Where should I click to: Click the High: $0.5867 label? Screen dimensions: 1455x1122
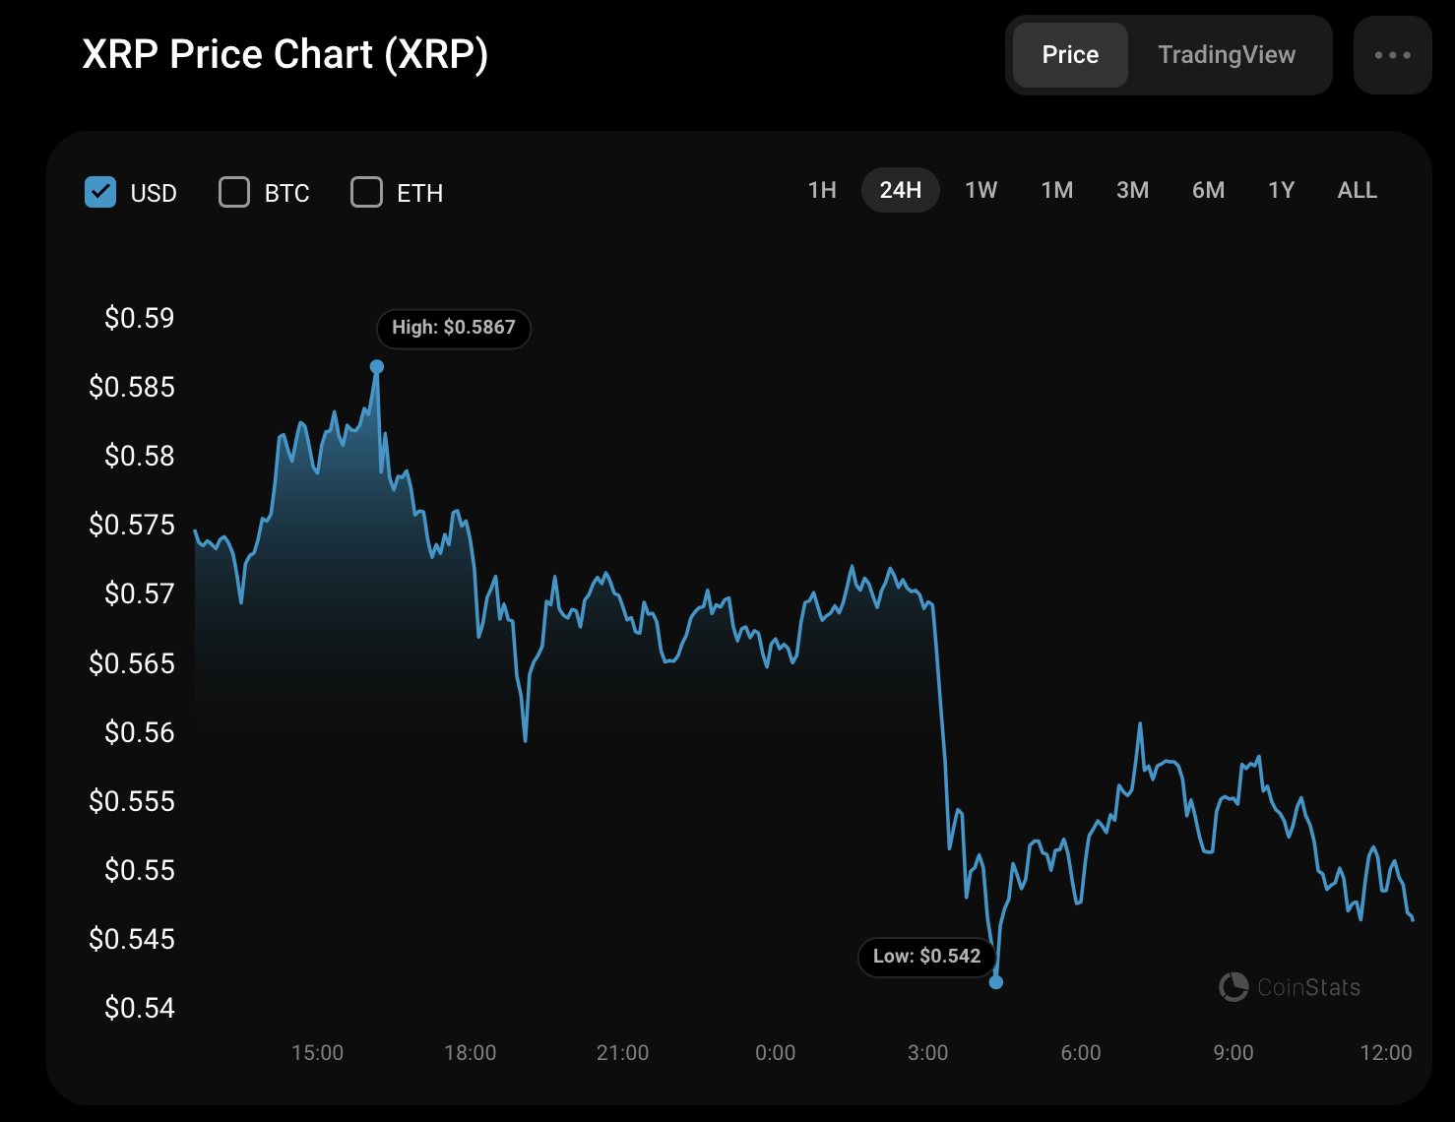(x=454, y=328)
